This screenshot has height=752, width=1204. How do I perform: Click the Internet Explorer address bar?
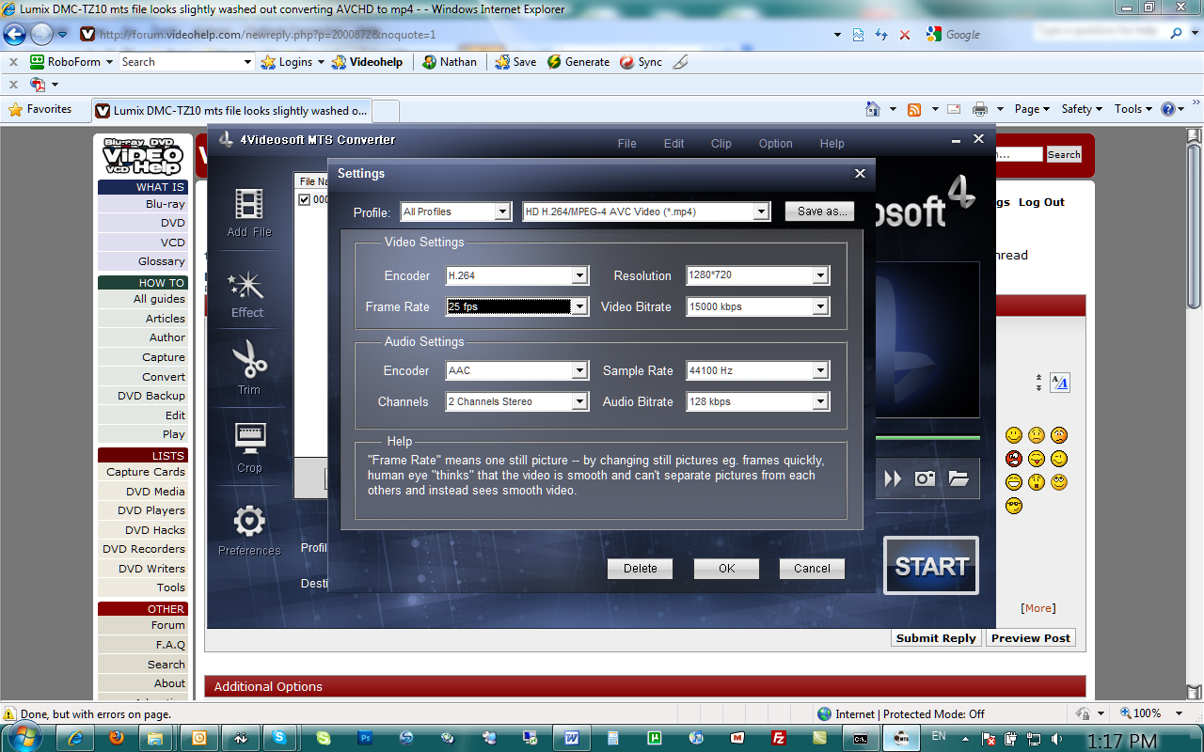coord(463,35)
